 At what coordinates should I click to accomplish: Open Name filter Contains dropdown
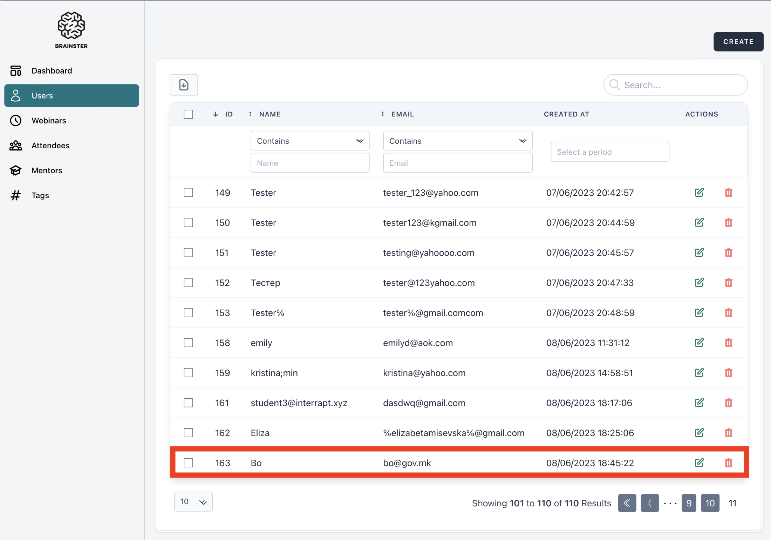click(310, 141)
